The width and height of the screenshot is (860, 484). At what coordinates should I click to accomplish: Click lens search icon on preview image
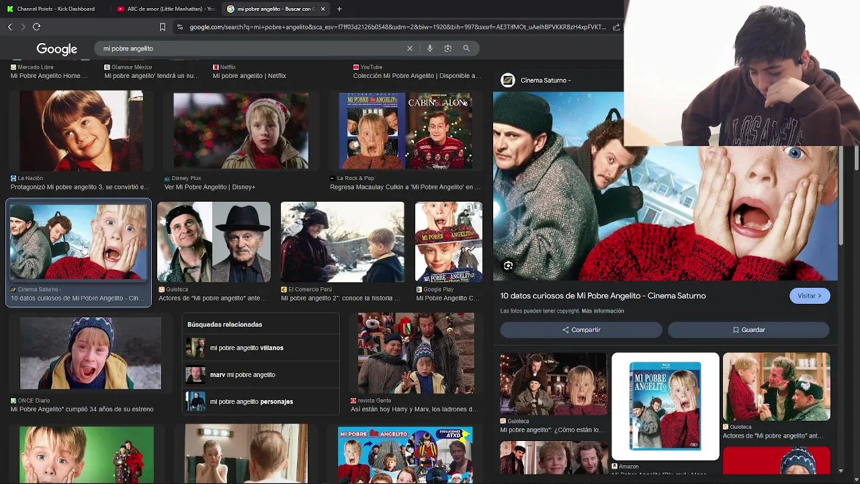[x=508, y=266]
